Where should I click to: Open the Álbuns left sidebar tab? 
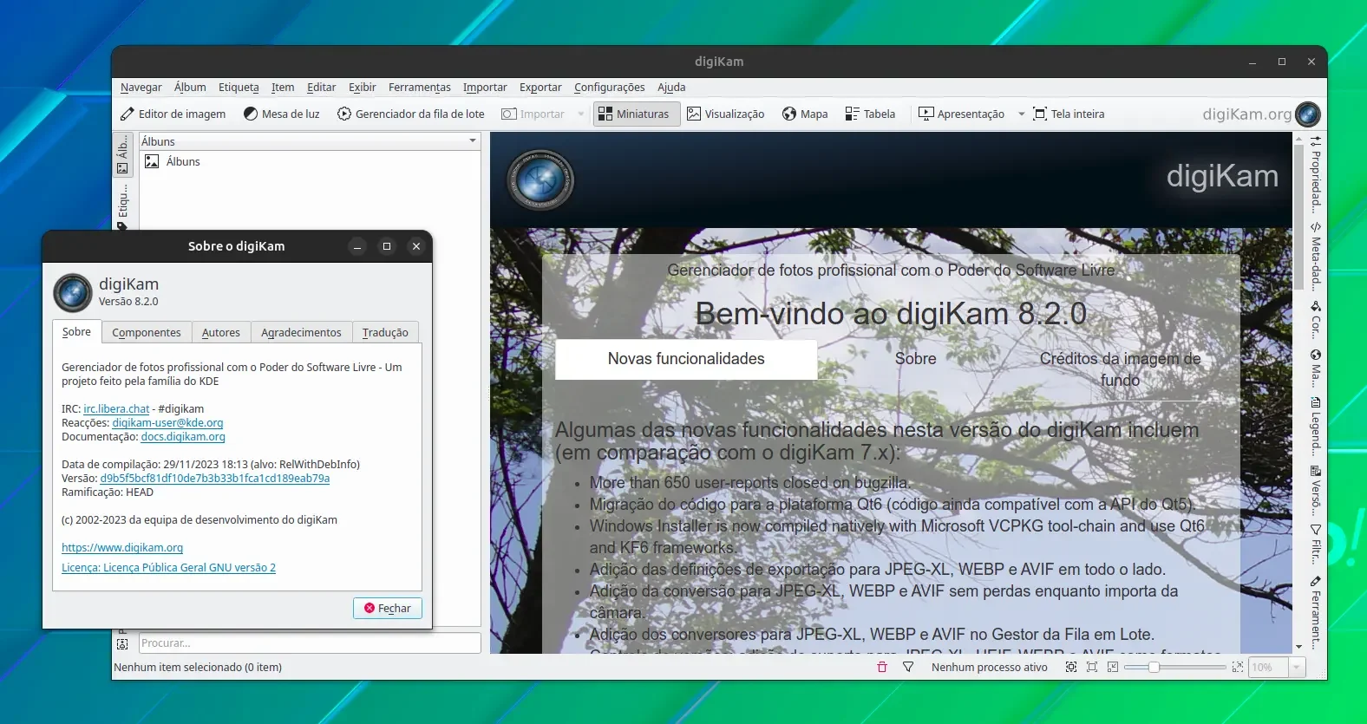pos(122,153)
